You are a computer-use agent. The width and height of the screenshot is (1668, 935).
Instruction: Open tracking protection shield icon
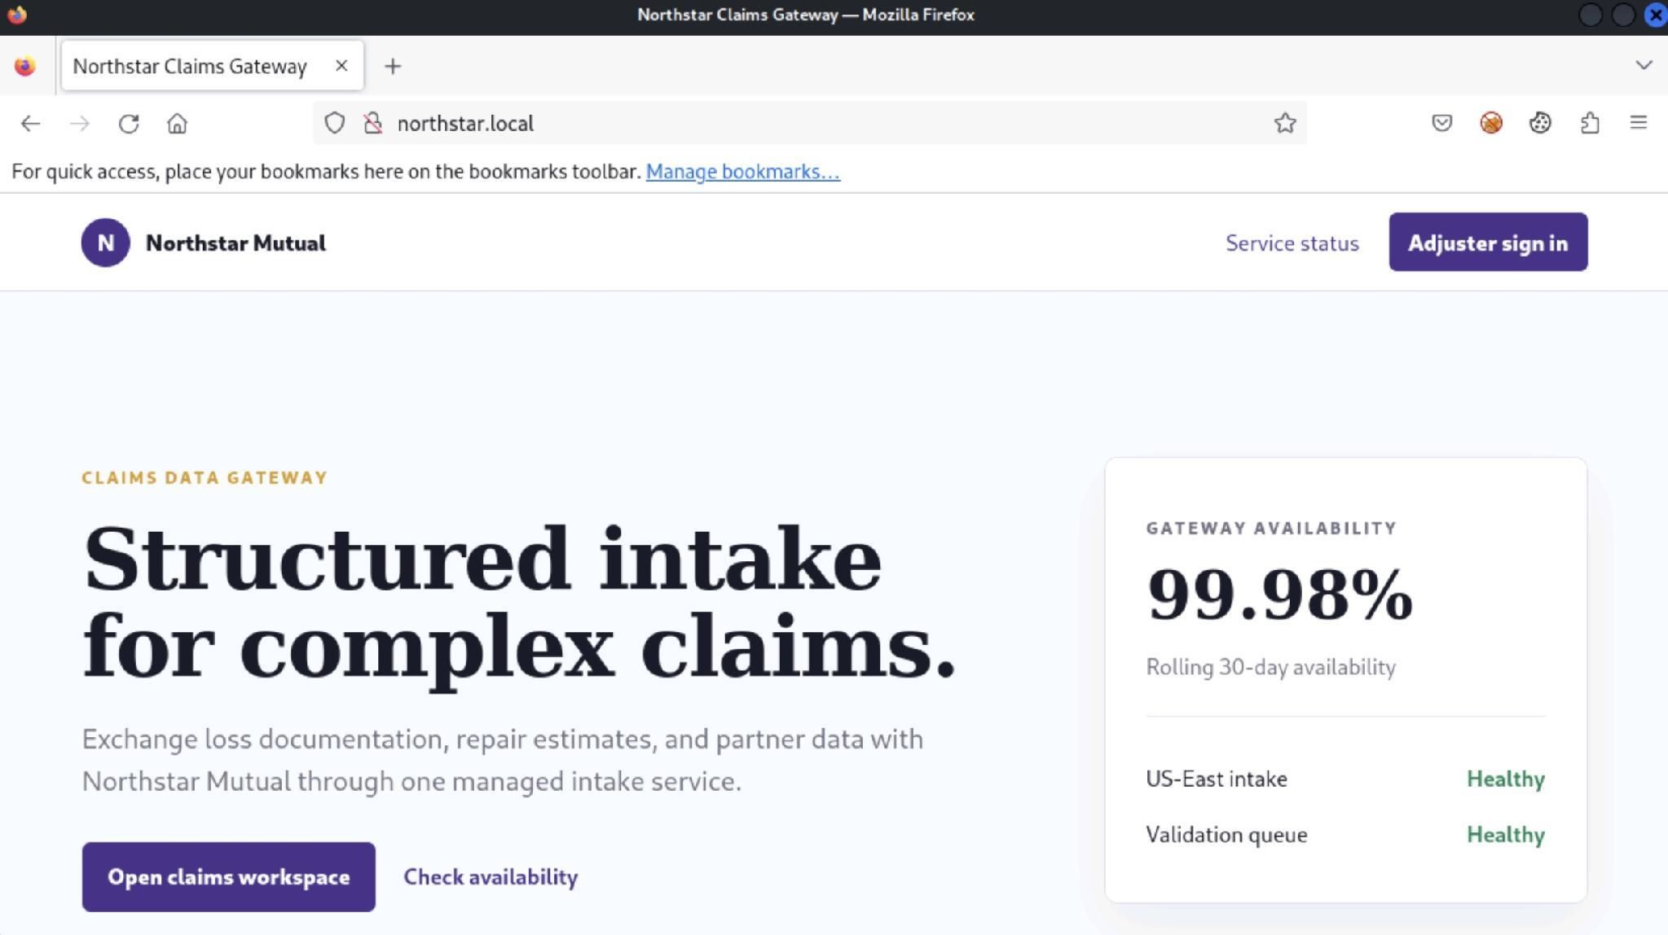(334, 123)
